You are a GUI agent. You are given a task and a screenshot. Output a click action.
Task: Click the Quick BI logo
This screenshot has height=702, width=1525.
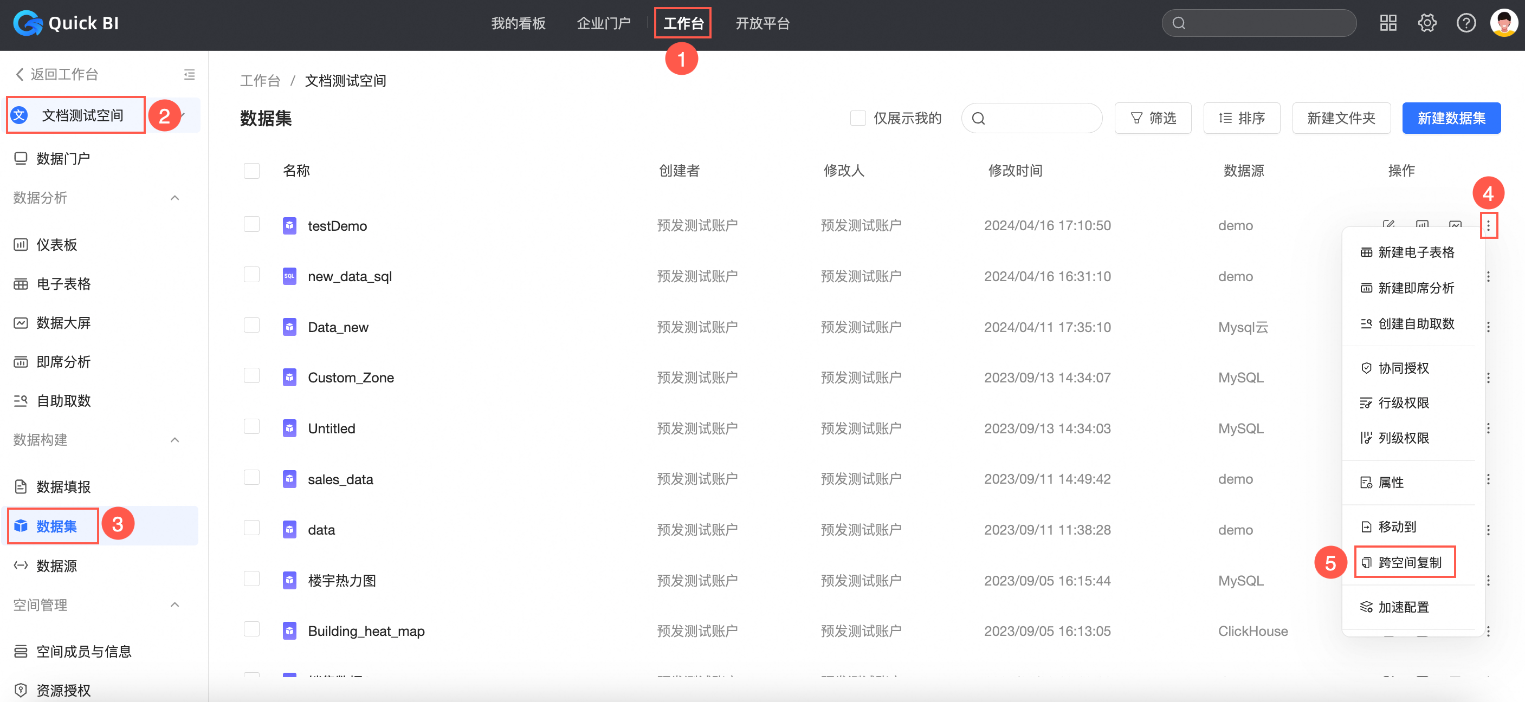click(66, 23)
